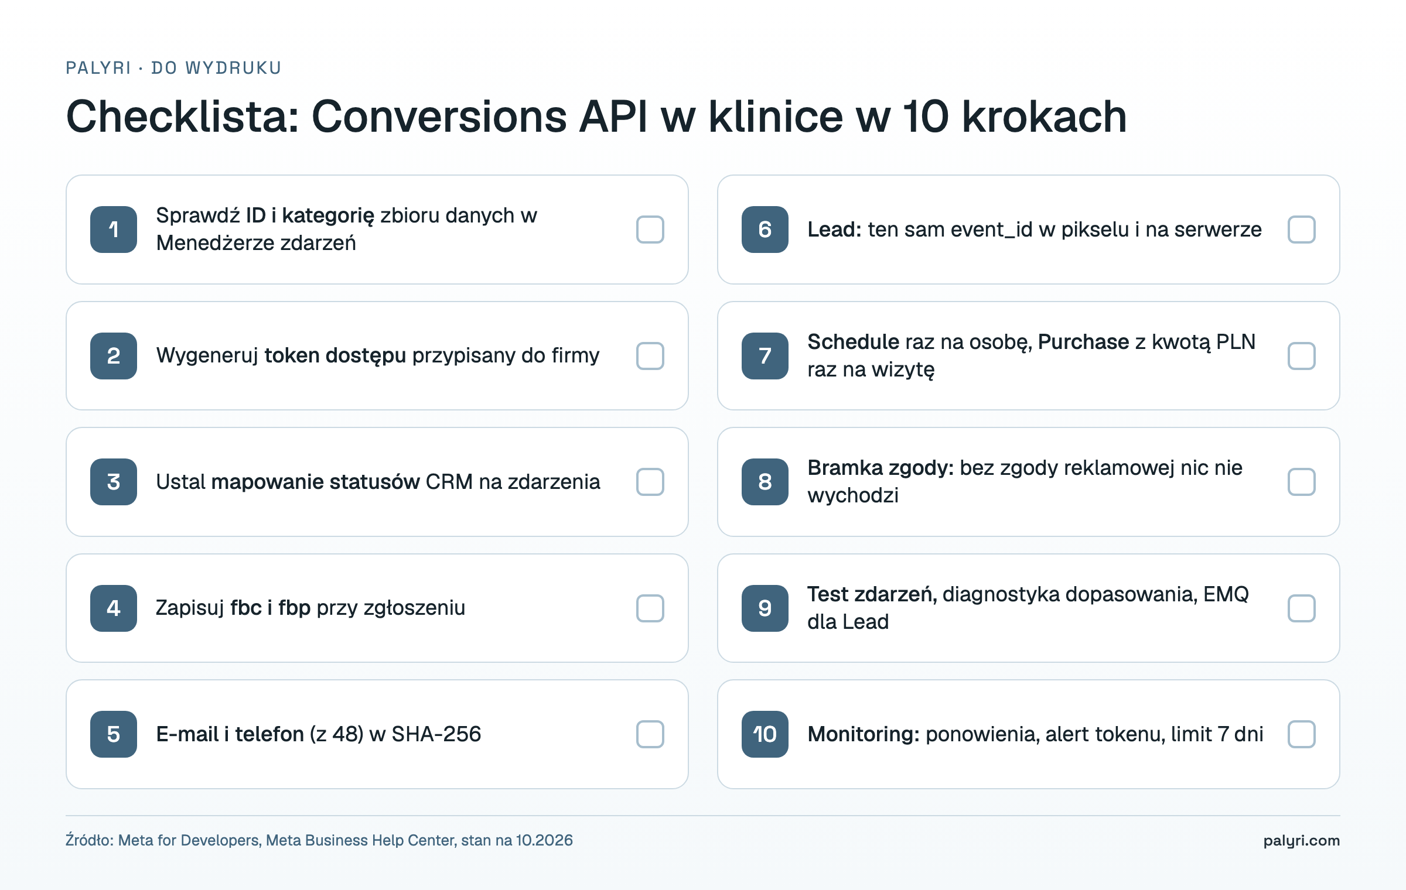Image resolution: width=1406 pixels, height=890 pixels.
Task: Click the number 3 step badge
Action: coord(114,482)
